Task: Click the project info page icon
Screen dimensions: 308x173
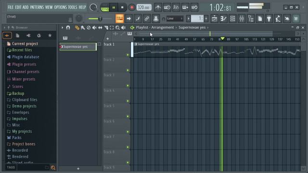Action: click(x=260, y=19)
